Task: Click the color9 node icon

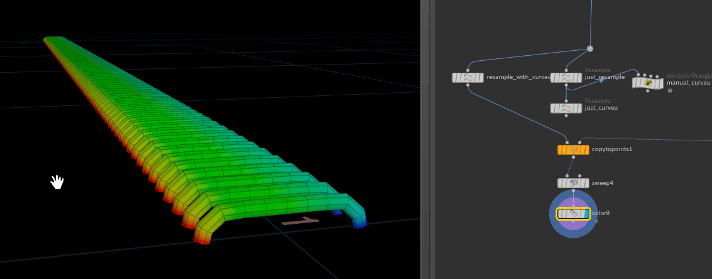Action: 573,214
